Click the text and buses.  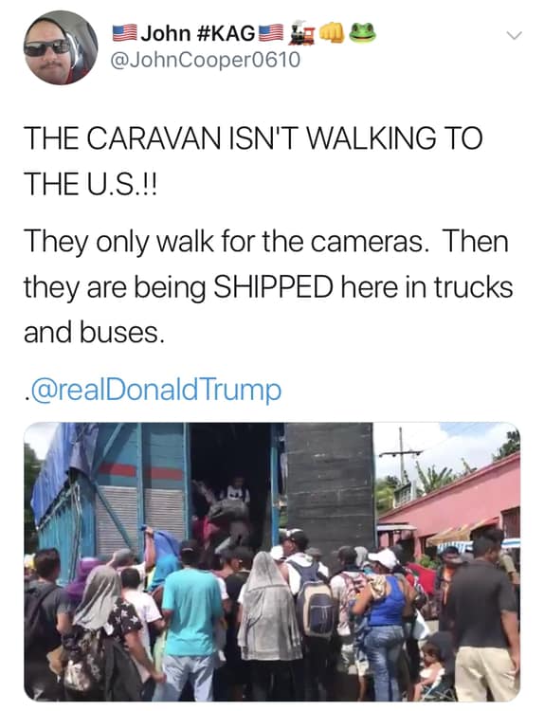tap(93, 333)
